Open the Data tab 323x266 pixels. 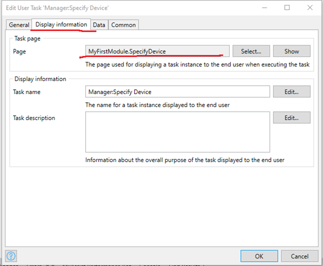(99, 25)
